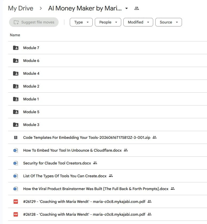Screen dimensions: 207x224
Task: Click Word icon for Unbounce & Cloudflare doc
Action: (x=16, y=150)
